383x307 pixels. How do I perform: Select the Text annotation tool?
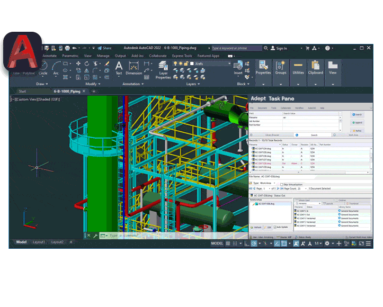pyautogui.click(x=119, y=68)
